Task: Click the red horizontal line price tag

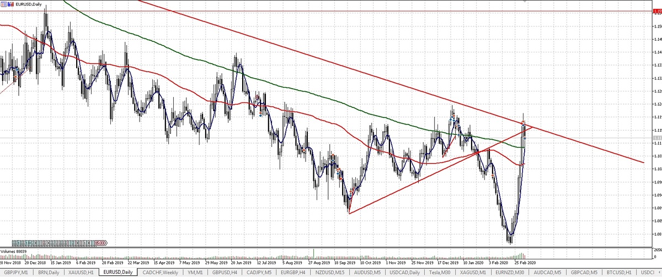Action: point(656,11)
